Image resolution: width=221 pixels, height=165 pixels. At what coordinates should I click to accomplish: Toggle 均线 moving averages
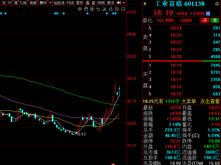pos(70,3)
